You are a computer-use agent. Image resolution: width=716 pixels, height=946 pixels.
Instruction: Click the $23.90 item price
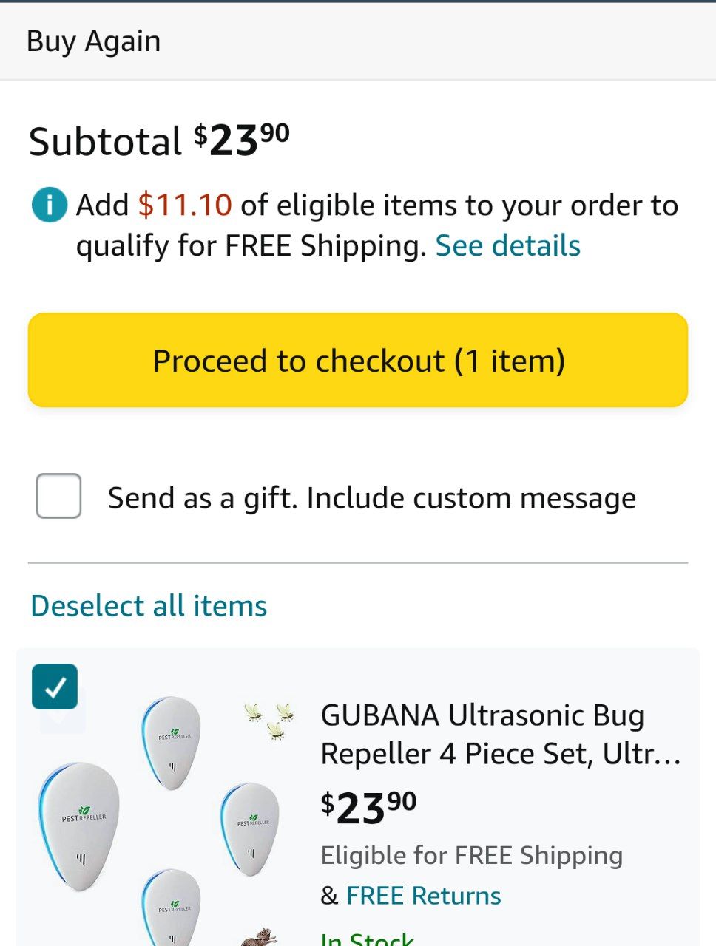tap(368, 807)
